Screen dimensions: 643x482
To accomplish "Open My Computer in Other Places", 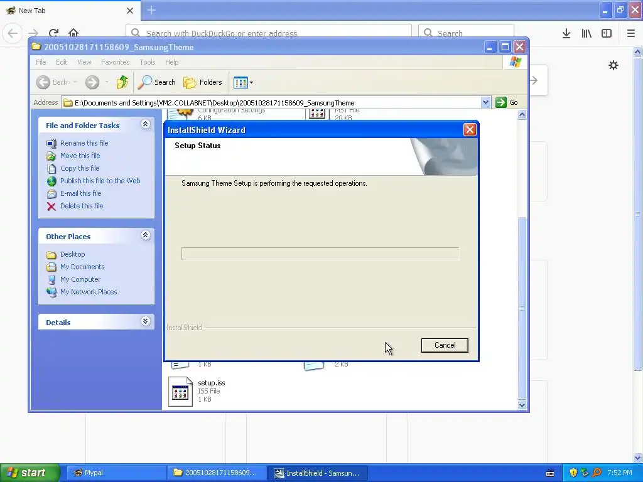I will tap(80, 279).
